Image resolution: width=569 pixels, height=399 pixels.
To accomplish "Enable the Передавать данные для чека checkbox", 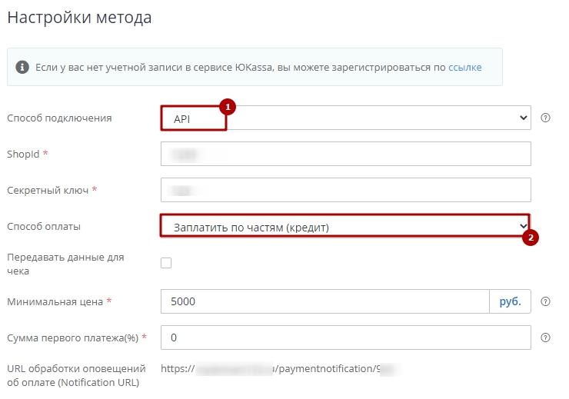I will click(166, 264).
